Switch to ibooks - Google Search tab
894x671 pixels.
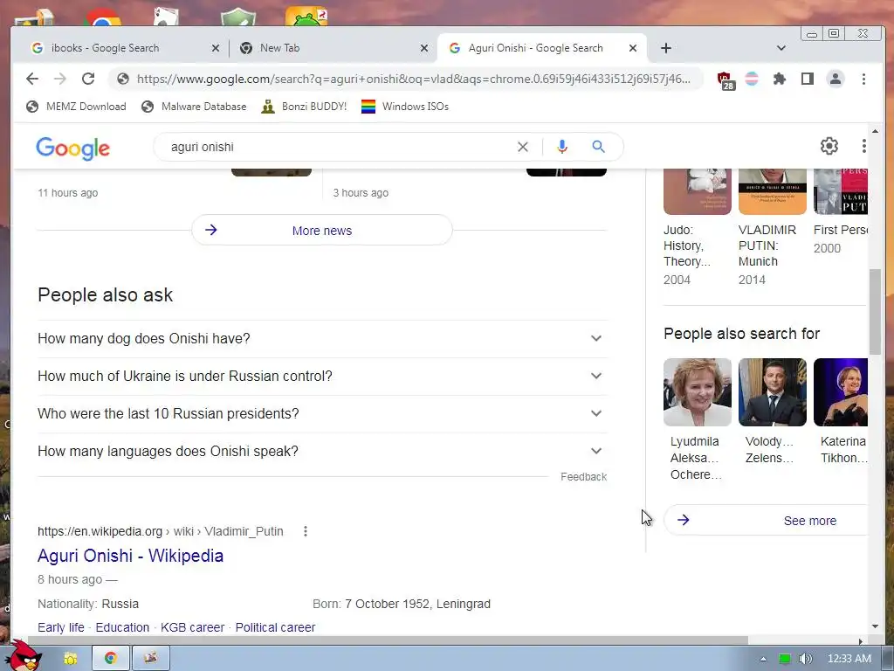124,48
